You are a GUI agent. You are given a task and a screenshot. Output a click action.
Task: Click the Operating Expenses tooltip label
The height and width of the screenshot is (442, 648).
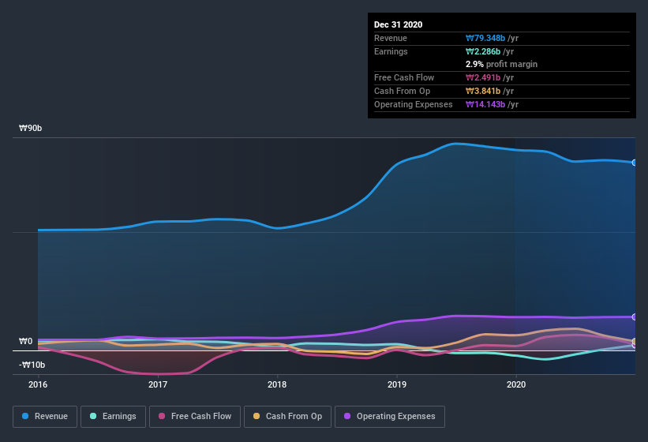click(414, 104)
